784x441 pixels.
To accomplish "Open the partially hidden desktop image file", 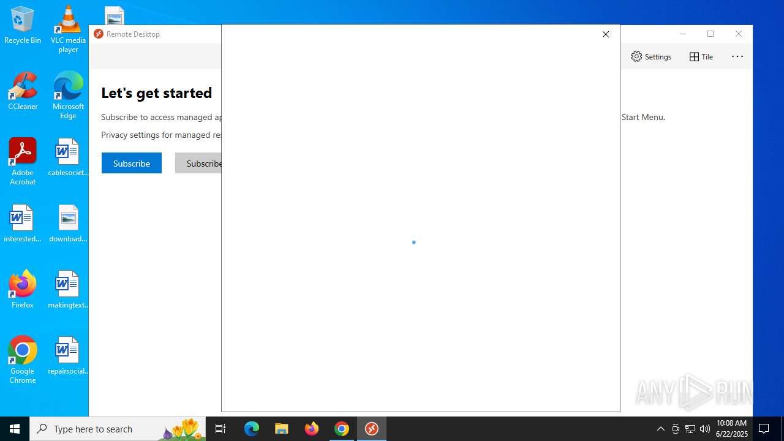I will pyautogui.click(x=115, y=15).
